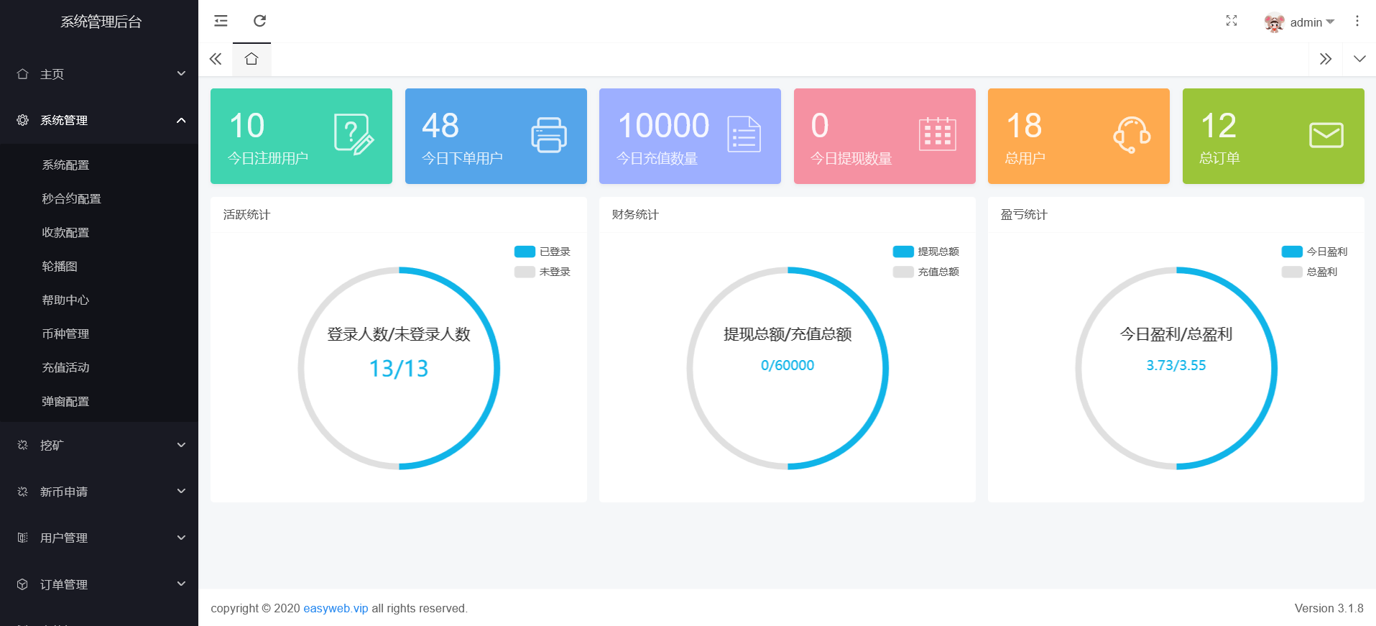Image resolution: width=1376 pixels, height=626 pixels.
Task: Open the tab actions dropdown arrow
Action: [x=1359, y=59]
